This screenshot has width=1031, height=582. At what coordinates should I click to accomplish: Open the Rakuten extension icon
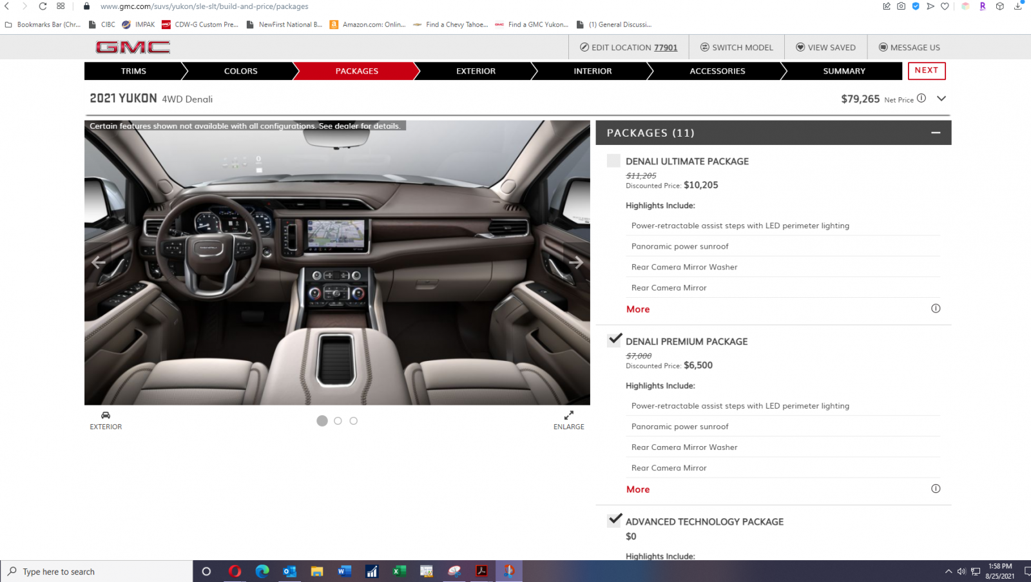(983, 6)
